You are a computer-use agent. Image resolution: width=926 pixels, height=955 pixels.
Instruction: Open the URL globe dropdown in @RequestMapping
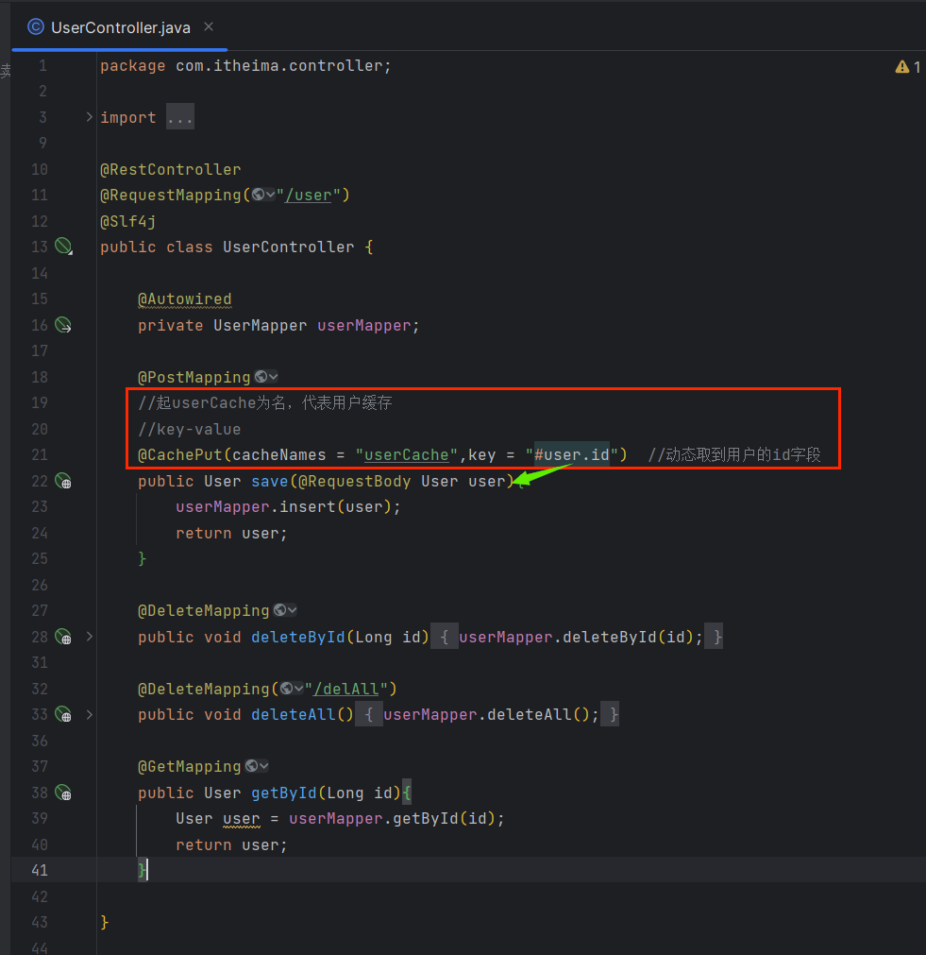(263, 195)
